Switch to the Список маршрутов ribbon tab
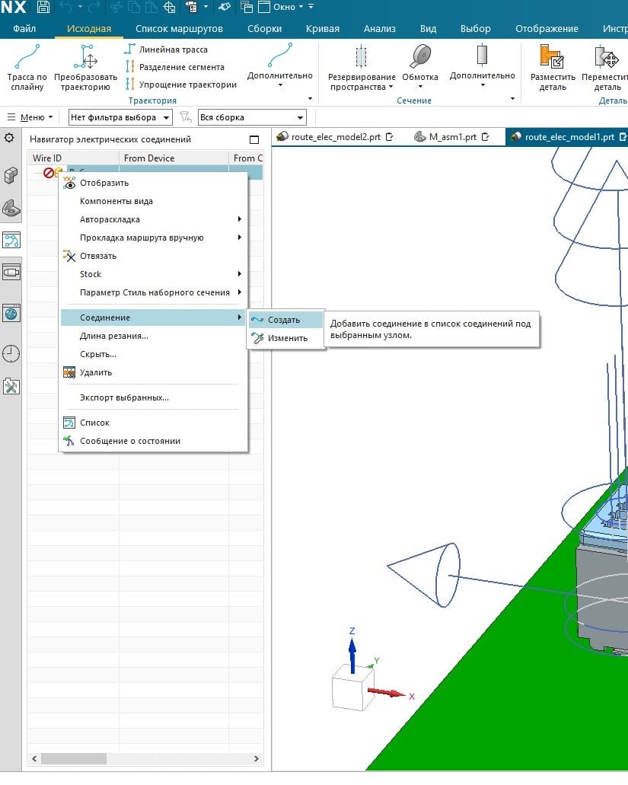628x785 pixels. click(179, 28)
